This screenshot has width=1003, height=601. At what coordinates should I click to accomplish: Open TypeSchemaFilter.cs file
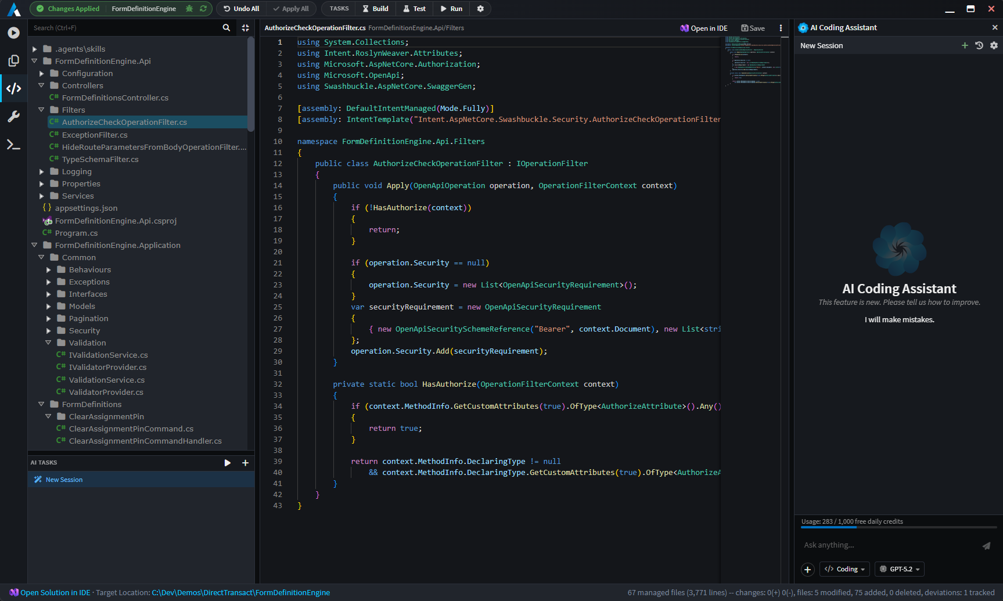tap(100, 159)
